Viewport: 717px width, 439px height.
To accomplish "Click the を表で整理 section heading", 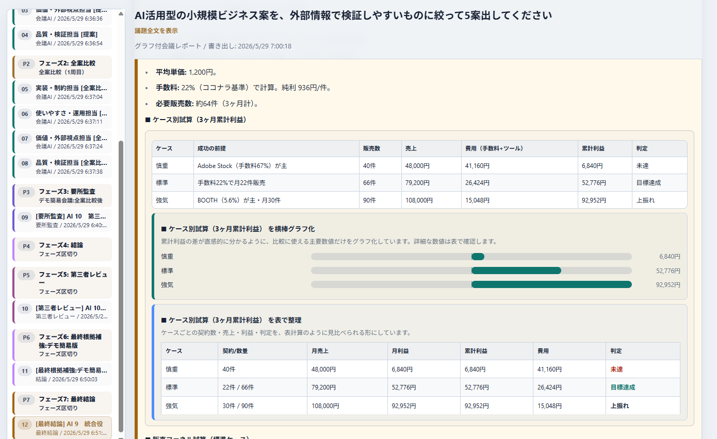I will [231, 320].
